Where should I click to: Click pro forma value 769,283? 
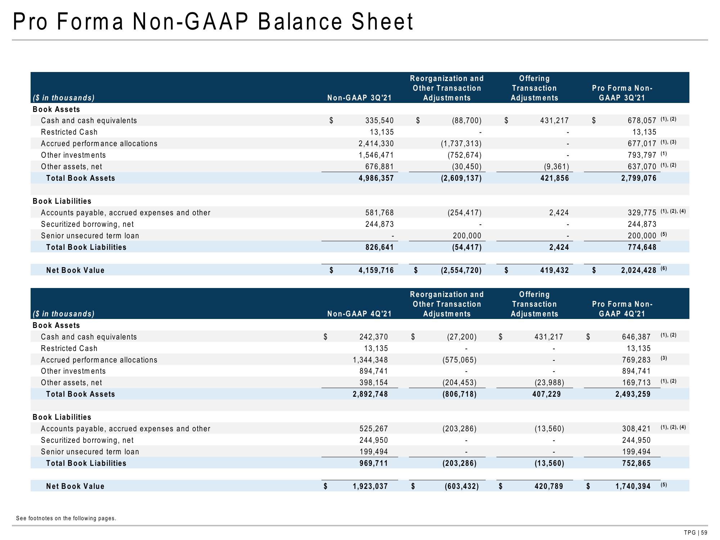tap(636, 360)
